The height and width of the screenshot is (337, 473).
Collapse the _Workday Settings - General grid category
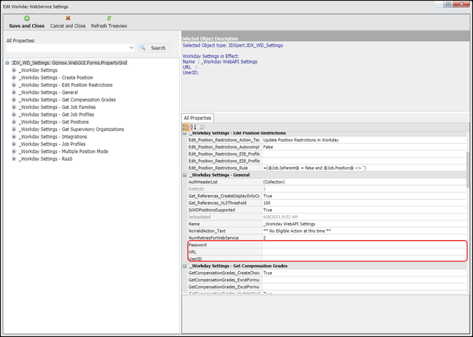[x=185, y=175]
